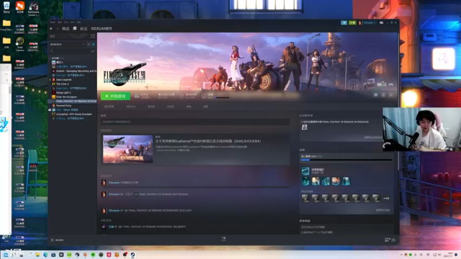
Task: Open the Steam menu in menu bar
Action: (52, 22)
